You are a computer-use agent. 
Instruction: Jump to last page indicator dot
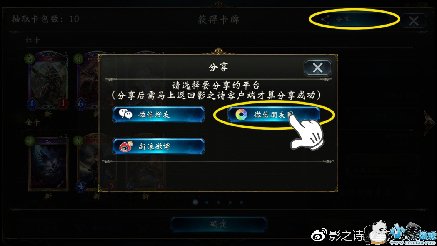(241, 202)
